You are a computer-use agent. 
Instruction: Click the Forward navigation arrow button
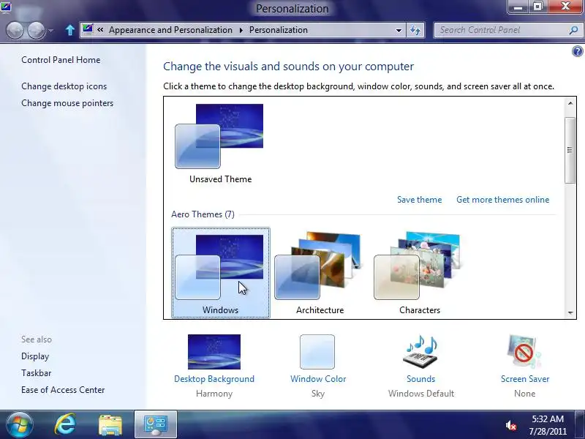click(x=37, y=30)
